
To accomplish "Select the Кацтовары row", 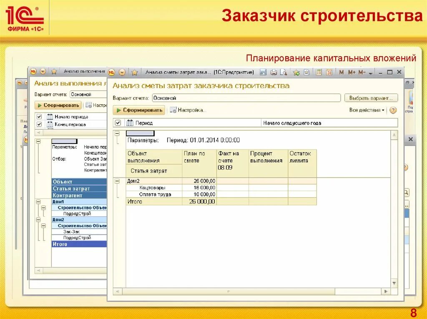I will 221,188.
